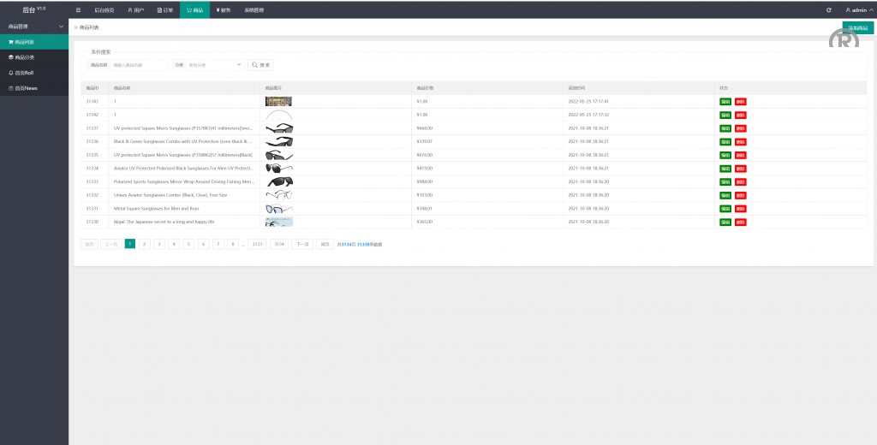Image resolution: width=877 pixels, height=445 pixels.
Task: Expand the admin user menu
Action: tap(856, 9)
